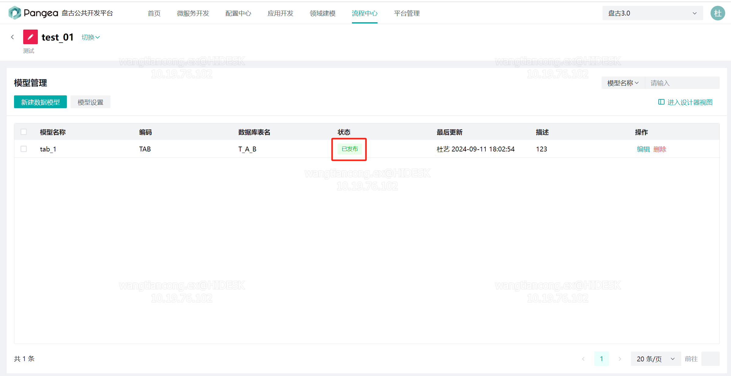Click the user avatar 杜
Image resolution: width=731 pixels, height=376 pixels.
[x=718, y=13]
